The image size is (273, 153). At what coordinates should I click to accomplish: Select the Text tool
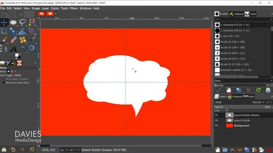pos(13,48)
